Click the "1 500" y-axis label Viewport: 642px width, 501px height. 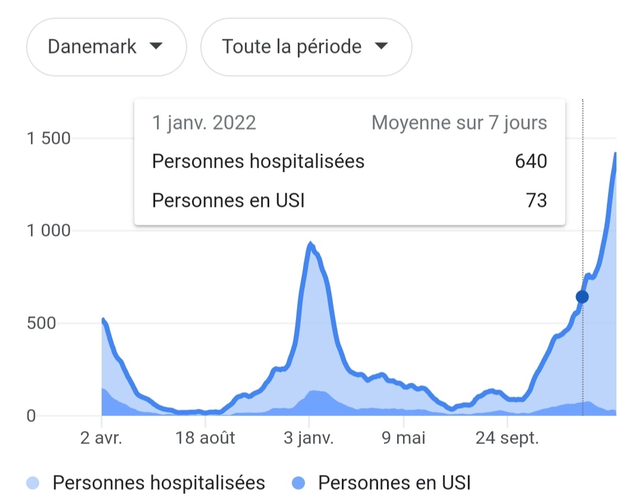(48, 138)
